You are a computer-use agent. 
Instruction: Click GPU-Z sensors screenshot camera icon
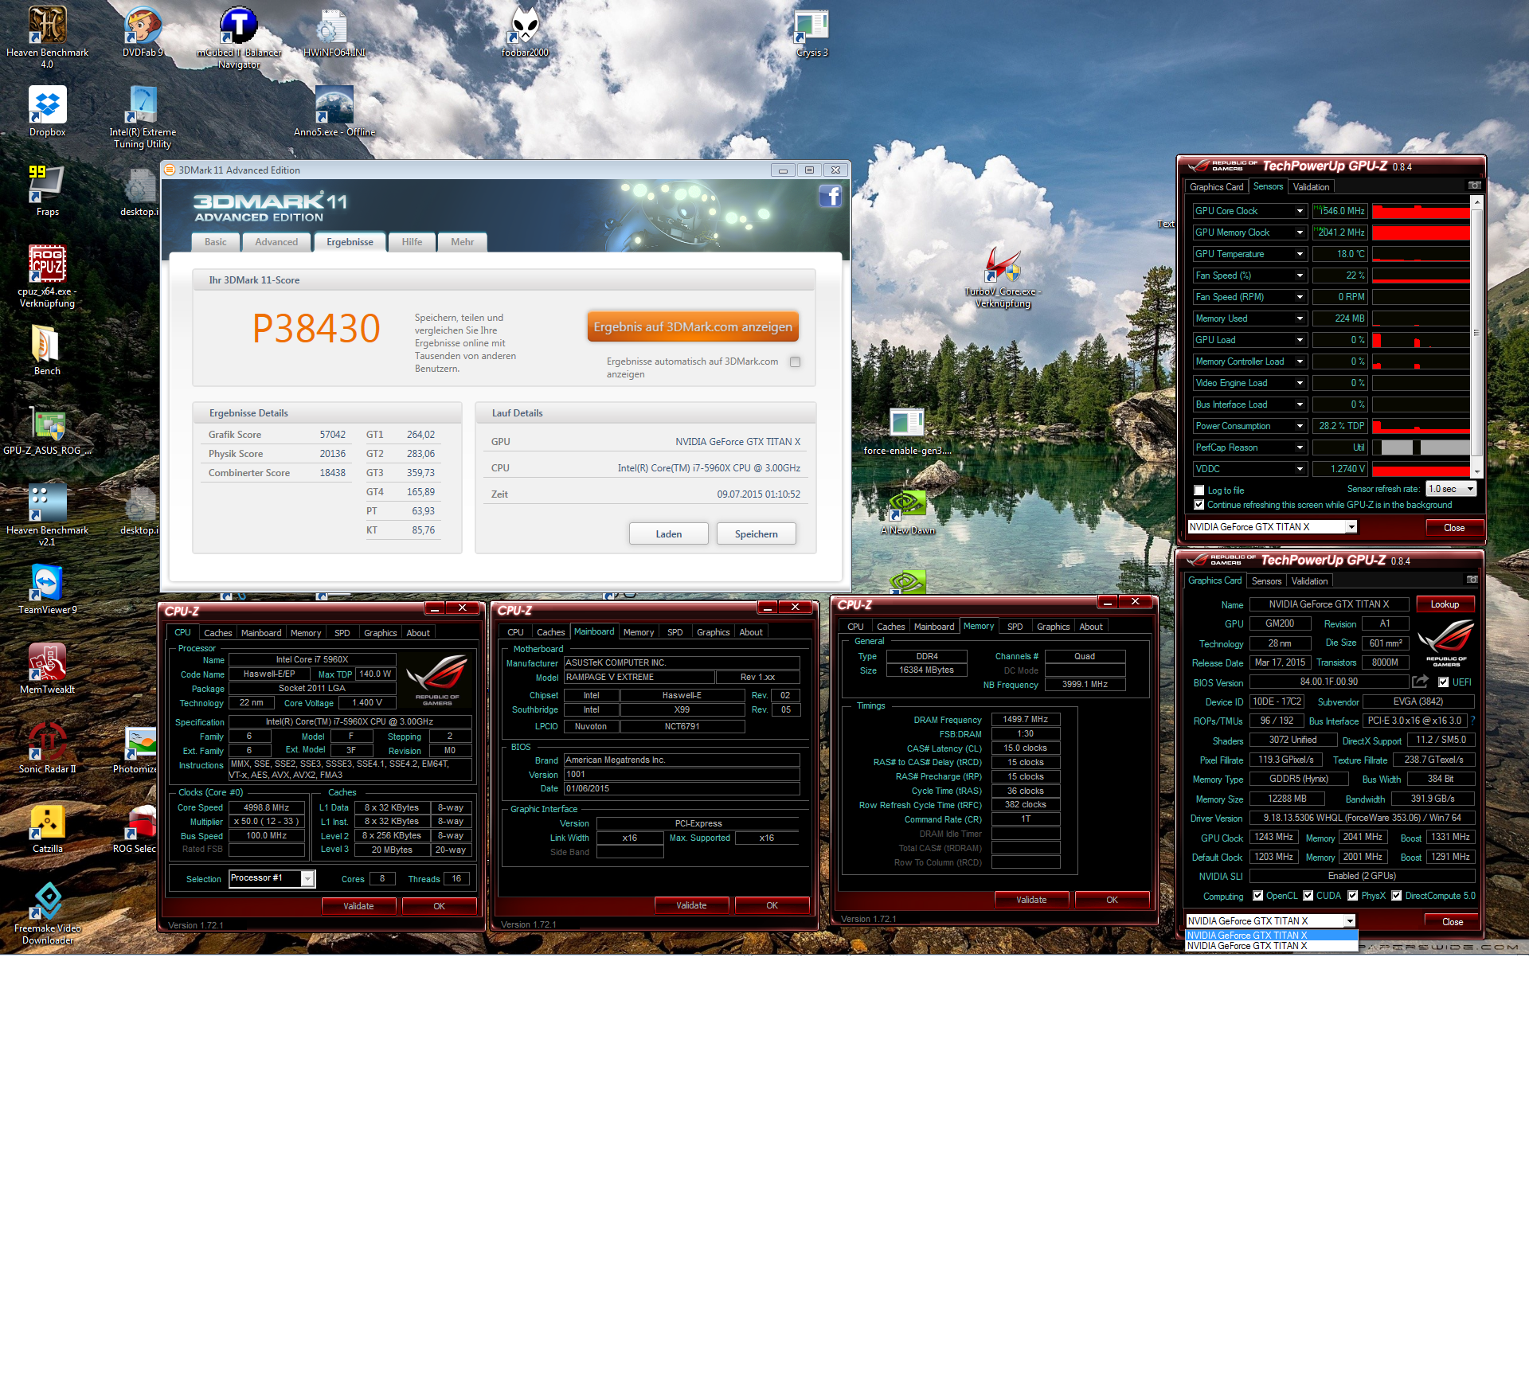(x=1474, y=186)
